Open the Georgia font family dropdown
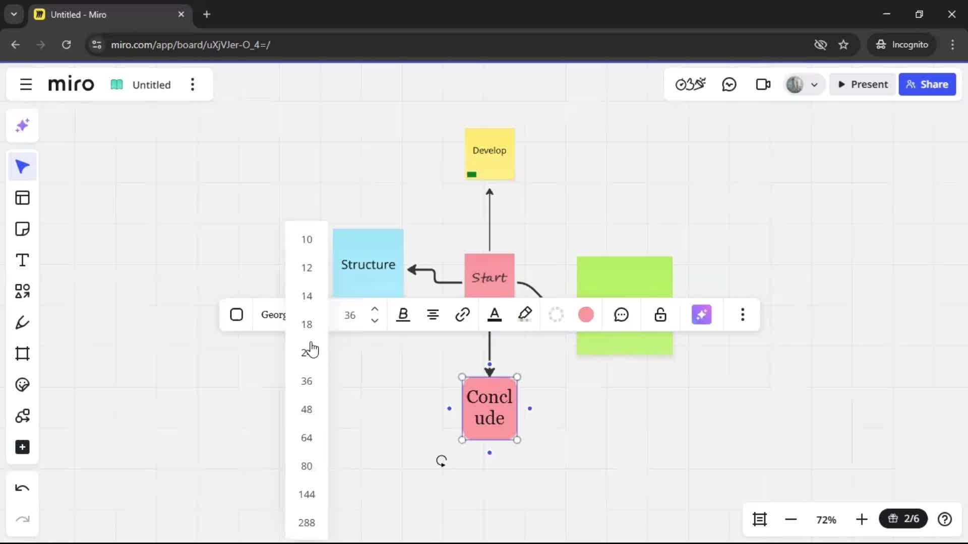Image resolution: width=968 pixels, height=544 pixels. [x=273, y=315]
